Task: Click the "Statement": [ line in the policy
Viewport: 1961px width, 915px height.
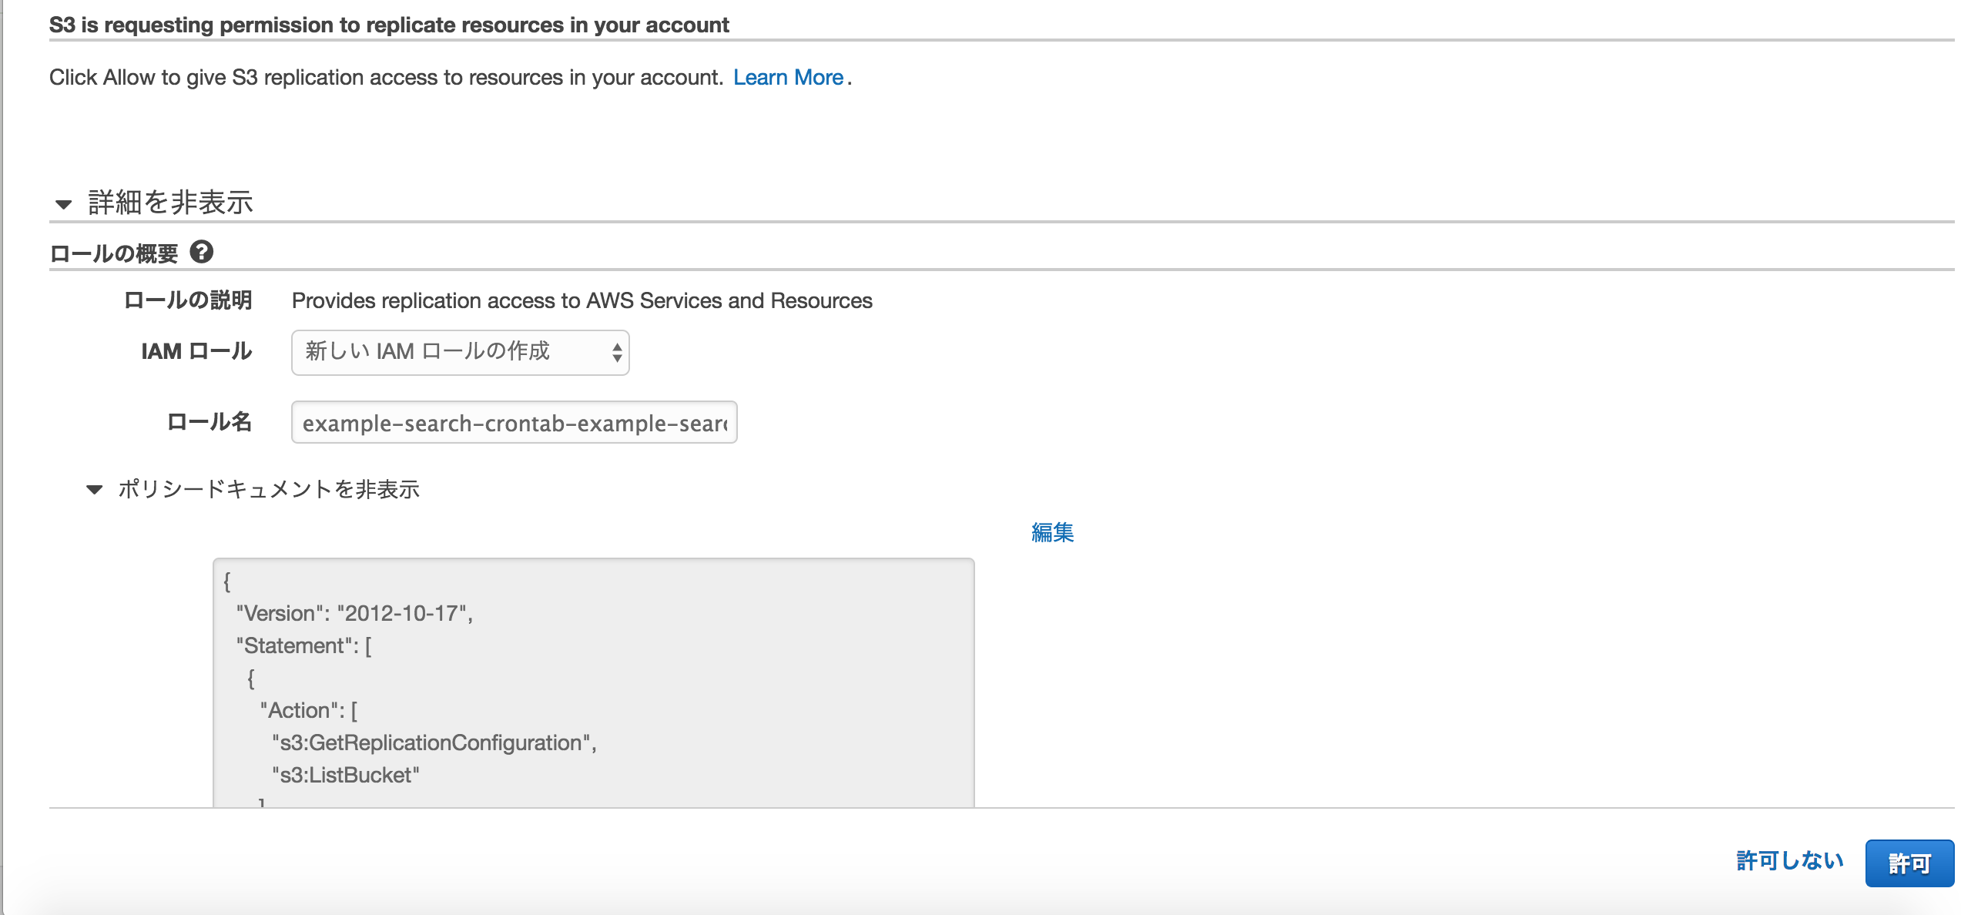Action: (x=303, y=645)
